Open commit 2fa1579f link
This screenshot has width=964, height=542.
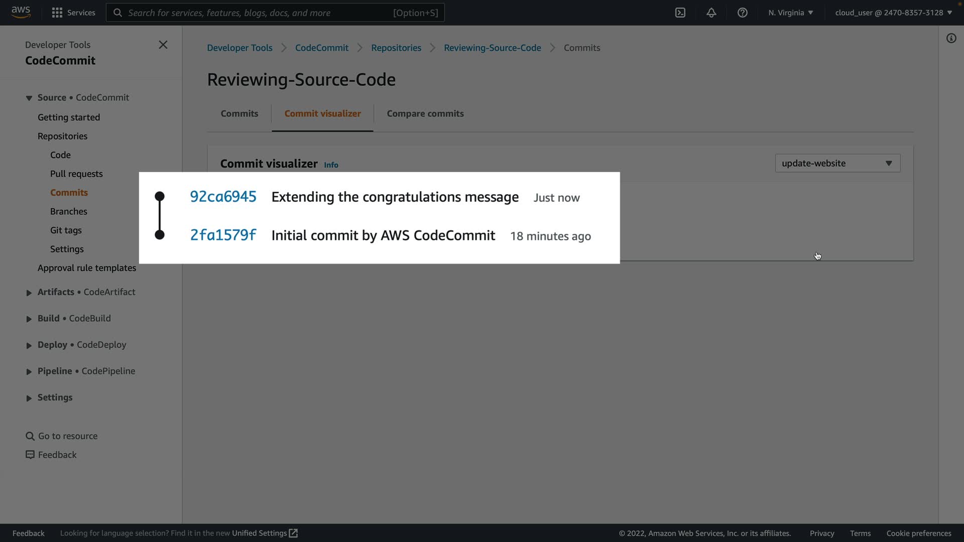coord(223,235)
